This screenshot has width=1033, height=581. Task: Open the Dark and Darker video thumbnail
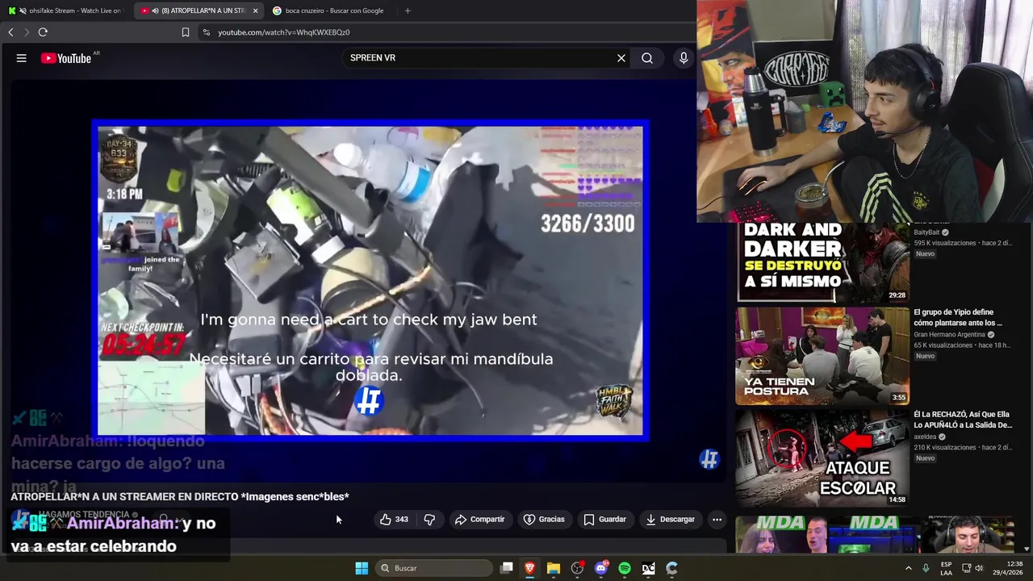pos(822,261)
